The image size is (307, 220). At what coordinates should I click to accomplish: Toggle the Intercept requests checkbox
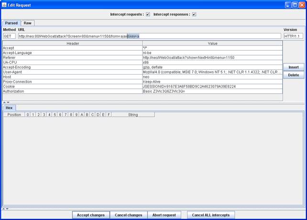coord(148,14)
